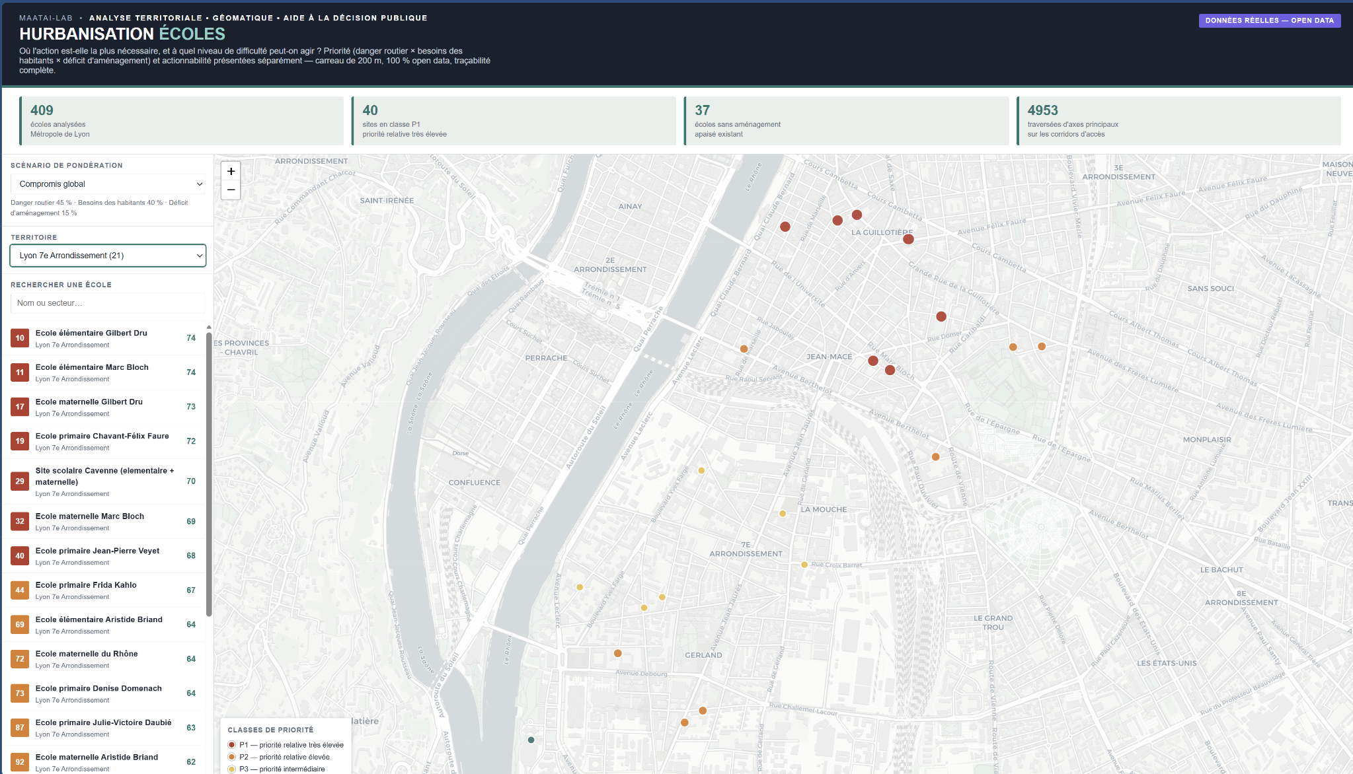Click rank badge 10 in the school list
Viewport: 1353px width, 774px height.
coord(20,338)
